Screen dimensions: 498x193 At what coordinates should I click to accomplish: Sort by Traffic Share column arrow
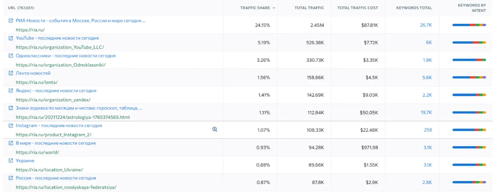[x=274, y=8]
